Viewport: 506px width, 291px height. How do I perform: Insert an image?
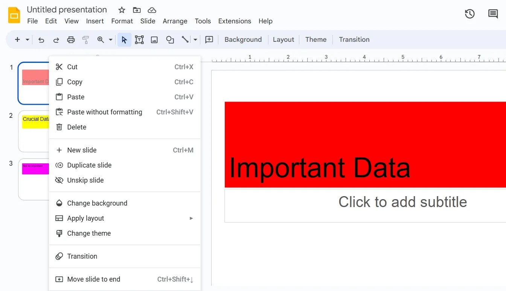point(154,39)
